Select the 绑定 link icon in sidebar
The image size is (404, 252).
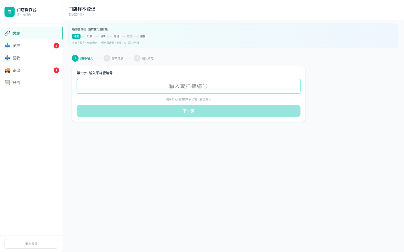7,33
